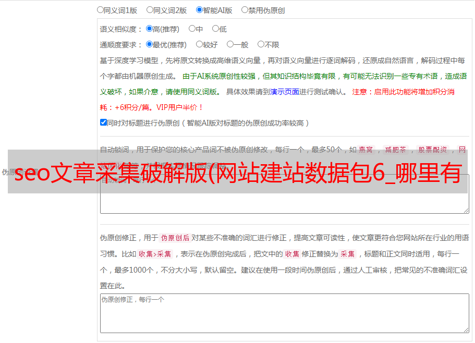Set 语义相似度 to 低
Viewport: 475px width, 343px height.
pos(215,29)
